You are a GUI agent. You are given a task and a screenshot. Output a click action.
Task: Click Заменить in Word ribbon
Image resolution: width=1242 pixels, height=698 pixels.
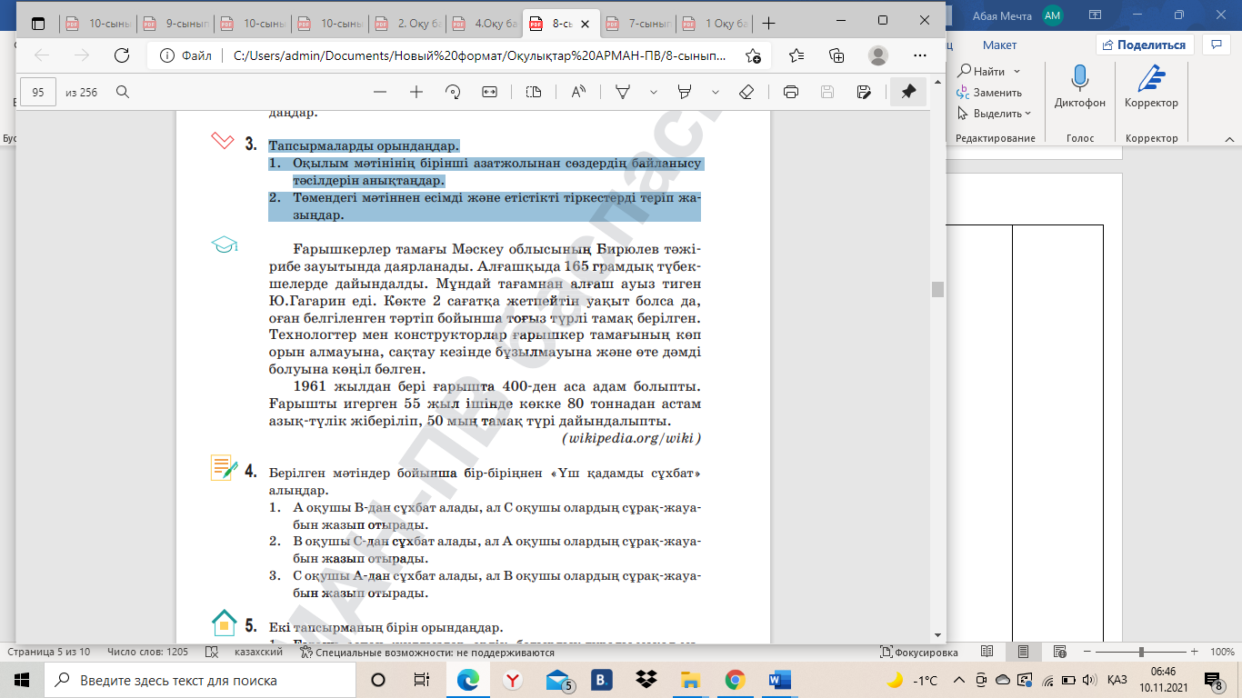pyautogui.click(x=989, y=92)
